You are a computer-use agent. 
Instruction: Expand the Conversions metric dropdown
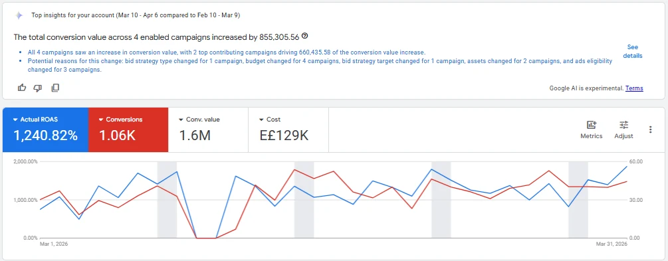[x=101, y=120]
